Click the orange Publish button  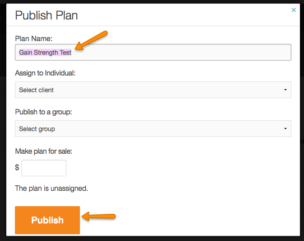[x=47, y=220]
